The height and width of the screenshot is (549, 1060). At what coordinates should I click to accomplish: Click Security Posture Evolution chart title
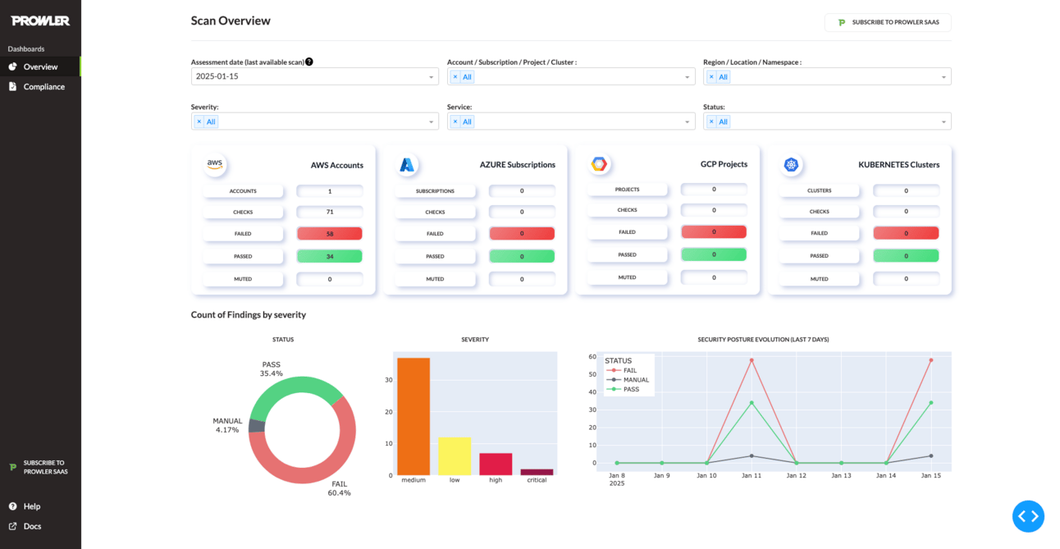point(763,339)
